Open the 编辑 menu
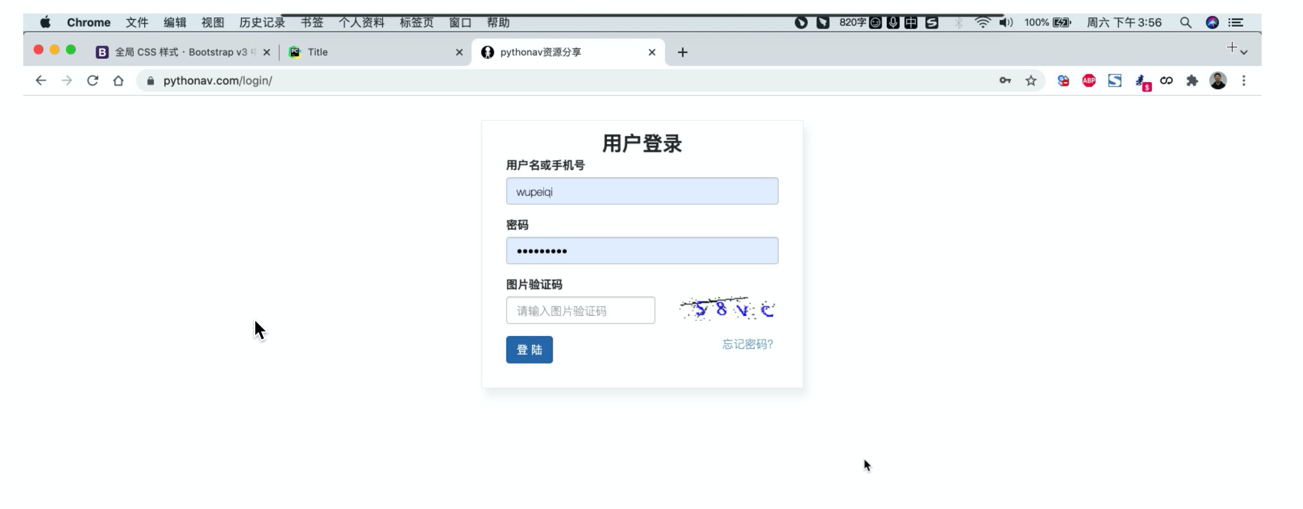The height and width of the screenshot is (509, 1303). pyautogui.click(x=175, y=23)
